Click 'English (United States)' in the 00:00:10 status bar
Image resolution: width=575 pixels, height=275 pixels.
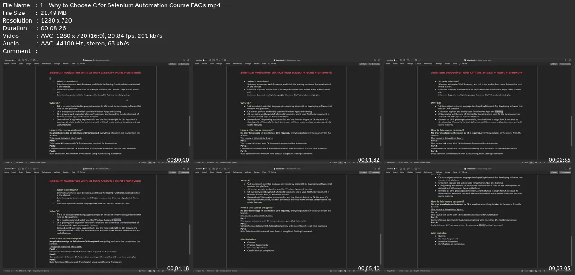(38, 162)
